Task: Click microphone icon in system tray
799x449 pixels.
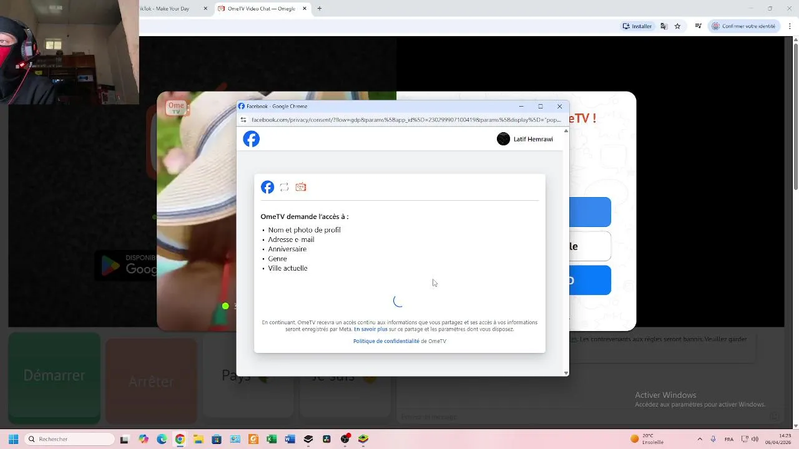Action: [713, 439]
